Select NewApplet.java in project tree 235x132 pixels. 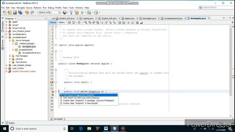(29, 47)
